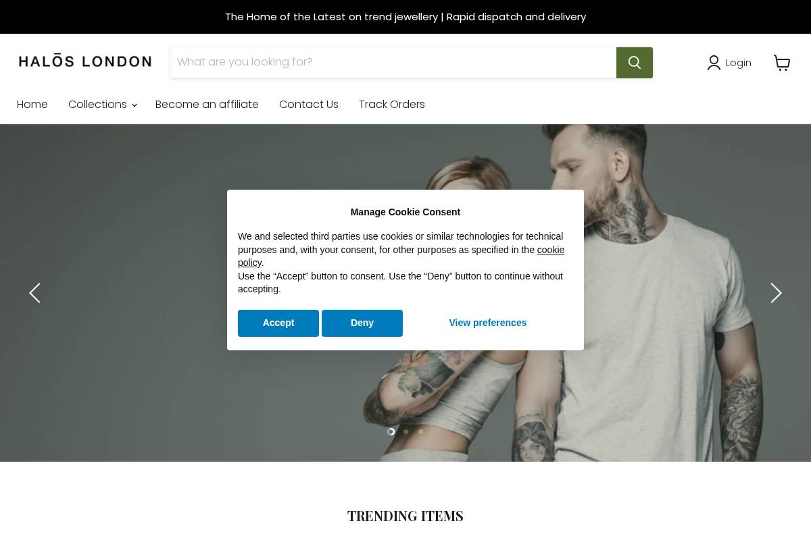Screen dimensions: 811x540
Task: Open the shopping cart icon
Action: click(x=782, y=63)
